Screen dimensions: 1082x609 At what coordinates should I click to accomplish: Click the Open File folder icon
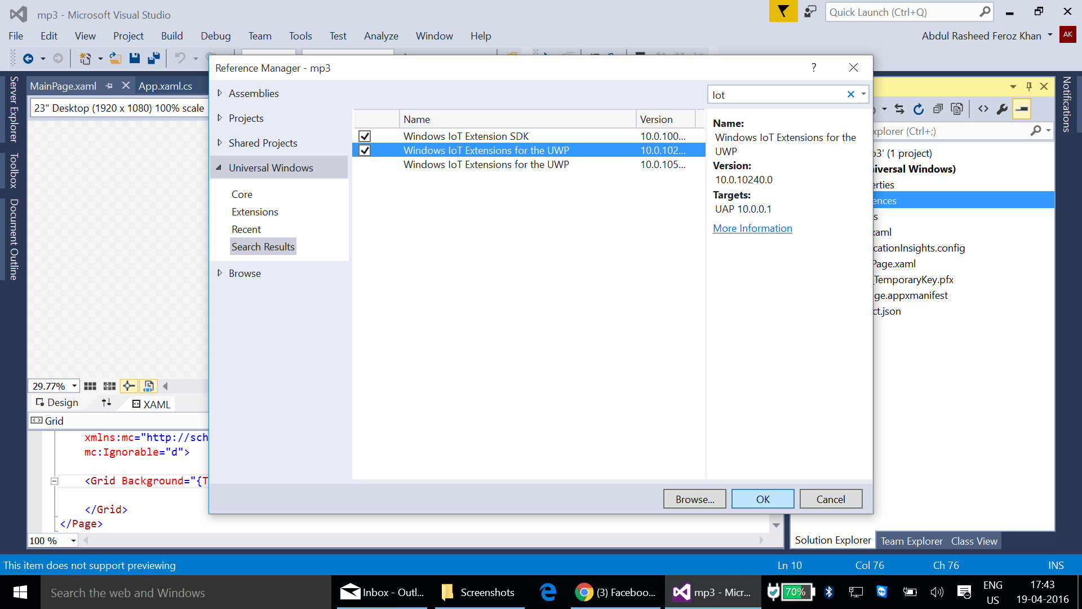tap(116, 58)
